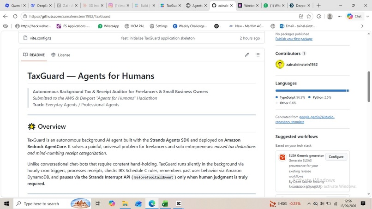Open a new browser tab

coord(318,6)
